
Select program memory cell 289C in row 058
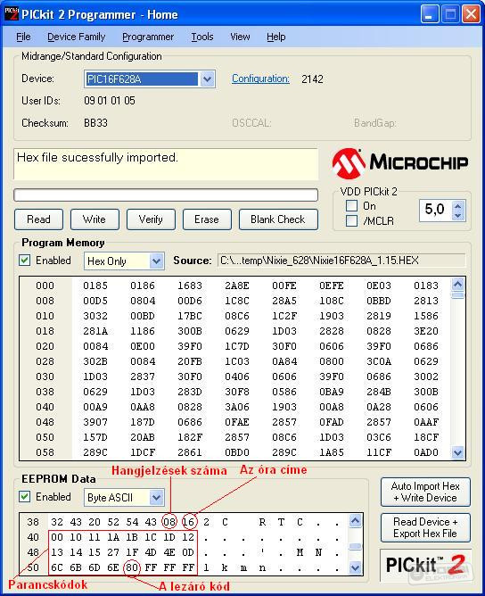coord(95,452)
